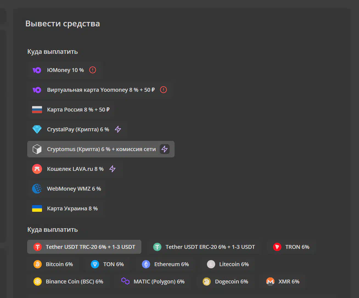Click the Yoomoney virtual card logo icon
Viewport: 359px width, 298px height.
tap(37, 90)
